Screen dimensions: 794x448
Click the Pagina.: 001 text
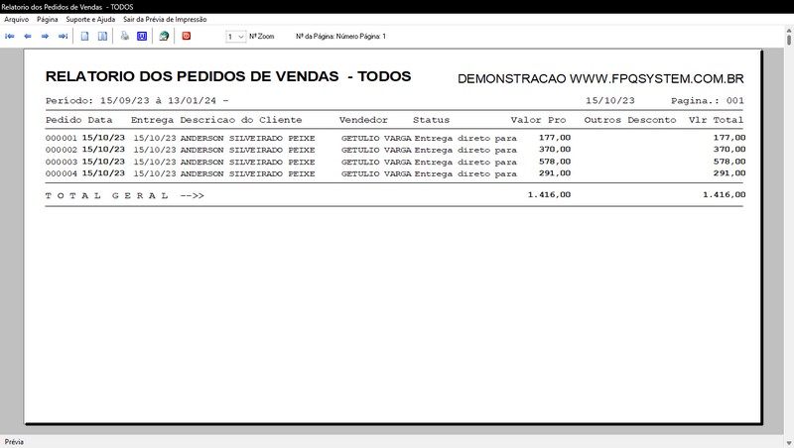(708, 101)
